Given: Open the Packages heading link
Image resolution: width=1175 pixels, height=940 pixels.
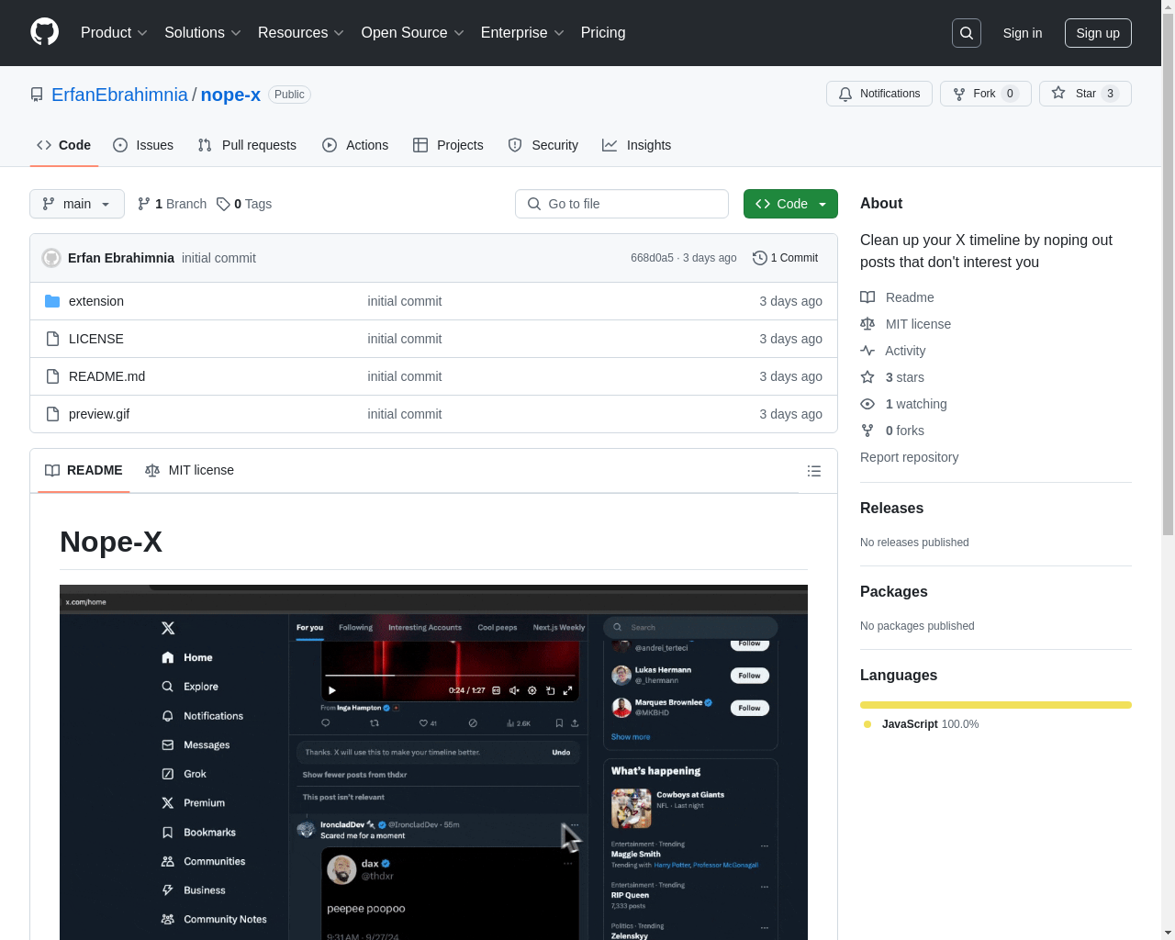Looking at the screenshot, I should 893,592.
